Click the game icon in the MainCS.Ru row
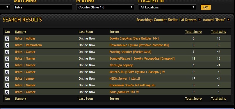 pos(7,72)
